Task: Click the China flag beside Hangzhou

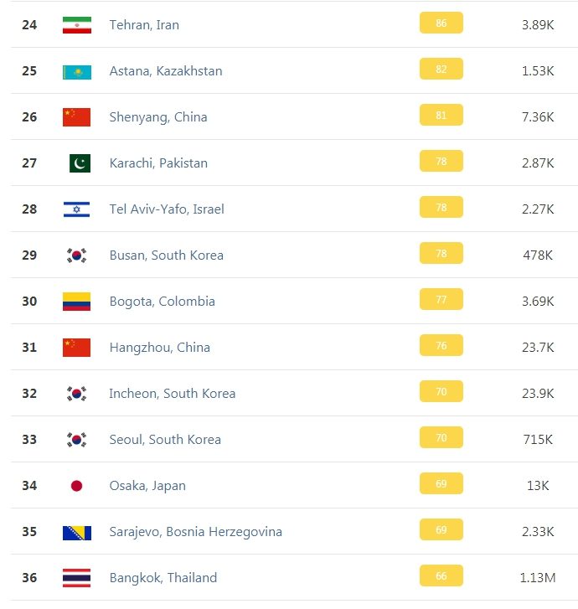Action: pos(76,348)
